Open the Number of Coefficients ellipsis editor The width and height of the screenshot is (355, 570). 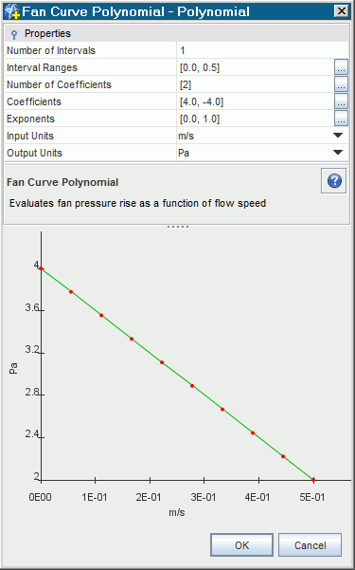tap(341, 84)
